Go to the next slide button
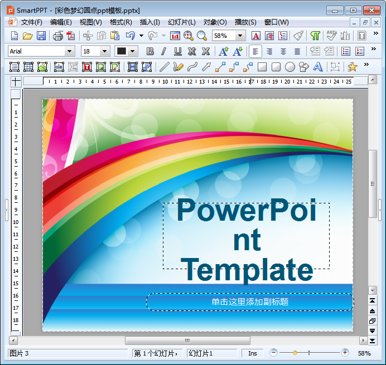The image size is (386, 365). tap(373, 331)
